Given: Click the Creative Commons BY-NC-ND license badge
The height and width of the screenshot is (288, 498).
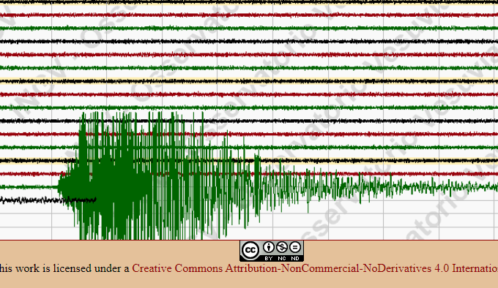Looking at the screenshot, I should [272, 251].
